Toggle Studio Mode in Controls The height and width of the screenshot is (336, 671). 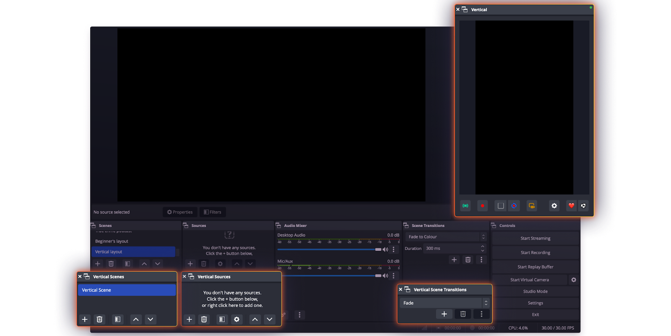(536, 291)
